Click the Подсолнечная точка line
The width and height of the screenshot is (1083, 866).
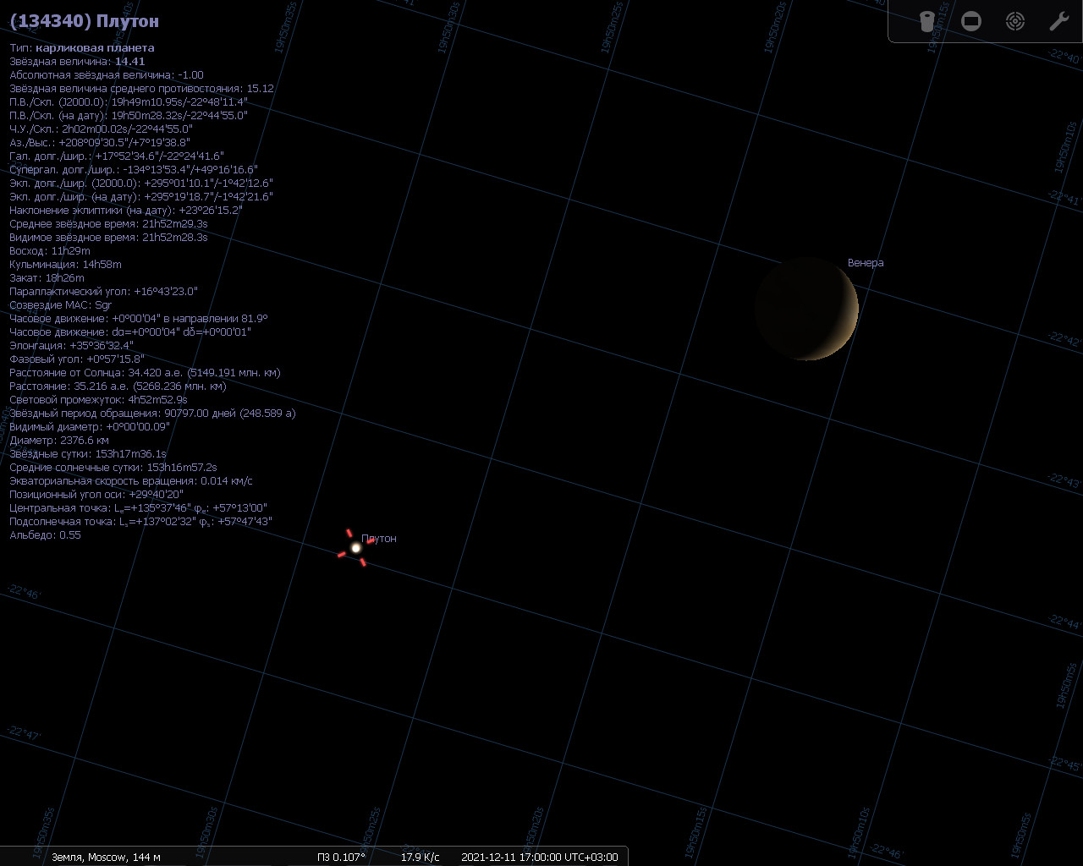point(140,522)
